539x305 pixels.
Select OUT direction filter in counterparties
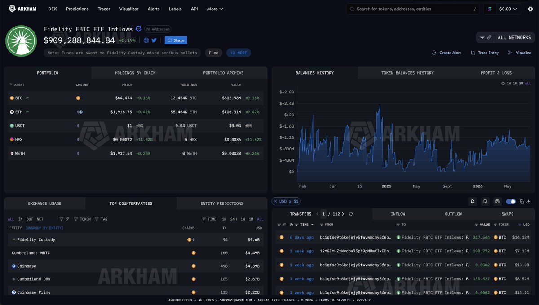(30, 219)
